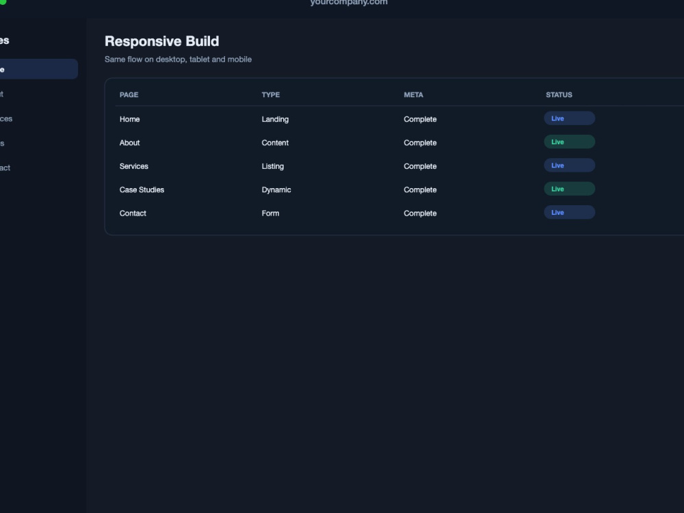Click the STATUS column header
This screenshot has height=513, width=684.
coord(559,94)
